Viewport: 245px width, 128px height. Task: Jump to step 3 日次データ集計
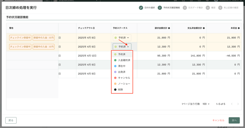pos(193,7)
